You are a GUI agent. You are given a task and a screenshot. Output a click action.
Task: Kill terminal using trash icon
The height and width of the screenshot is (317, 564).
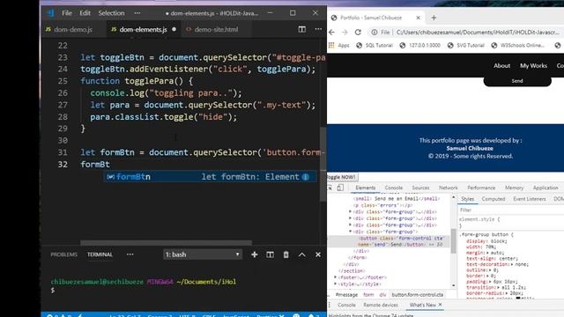(286, 254)
